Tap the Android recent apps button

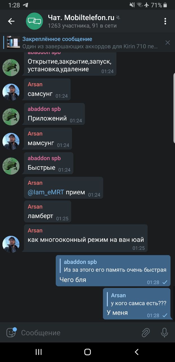pos(39,352)
